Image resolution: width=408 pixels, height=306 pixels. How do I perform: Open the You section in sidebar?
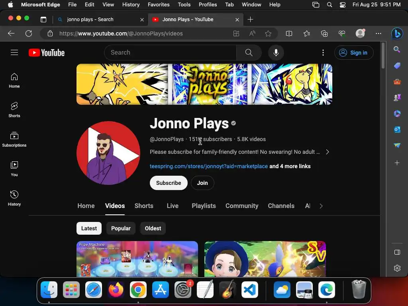(x=14, y=169)
